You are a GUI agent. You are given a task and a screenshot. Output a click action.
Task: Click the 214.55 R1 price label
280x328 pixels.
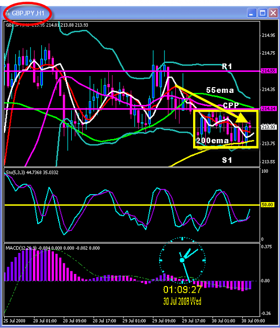tap(269, 71)
